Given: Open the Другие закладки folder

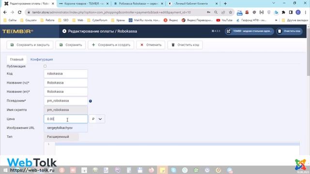Looking at the screenshot, I should tap(295, 20).
